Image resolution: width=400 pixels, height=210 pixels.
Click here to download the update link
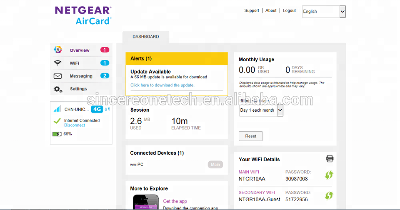pos(162,85)
